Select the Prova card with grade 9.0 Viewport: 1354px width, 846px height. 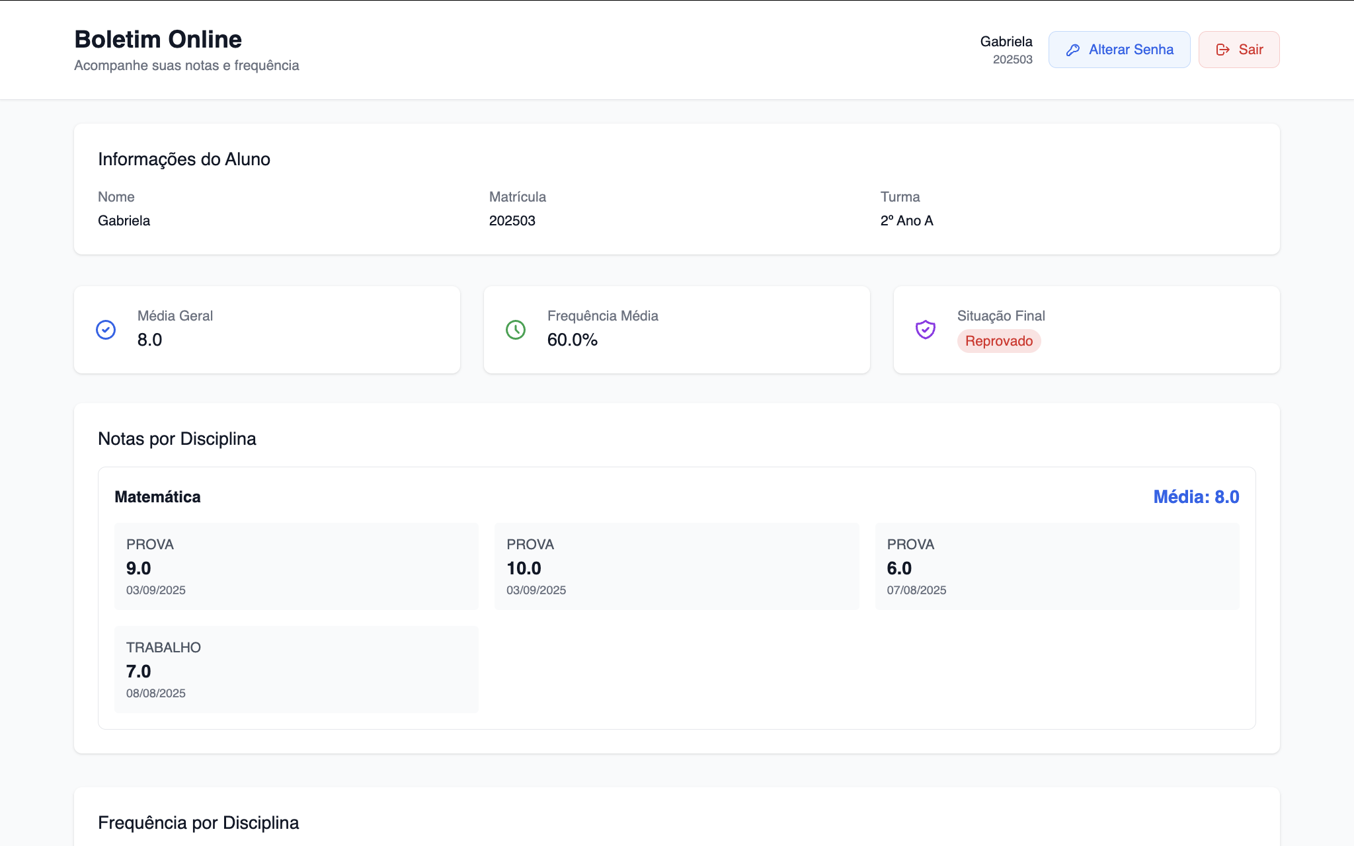click(296, 566)
